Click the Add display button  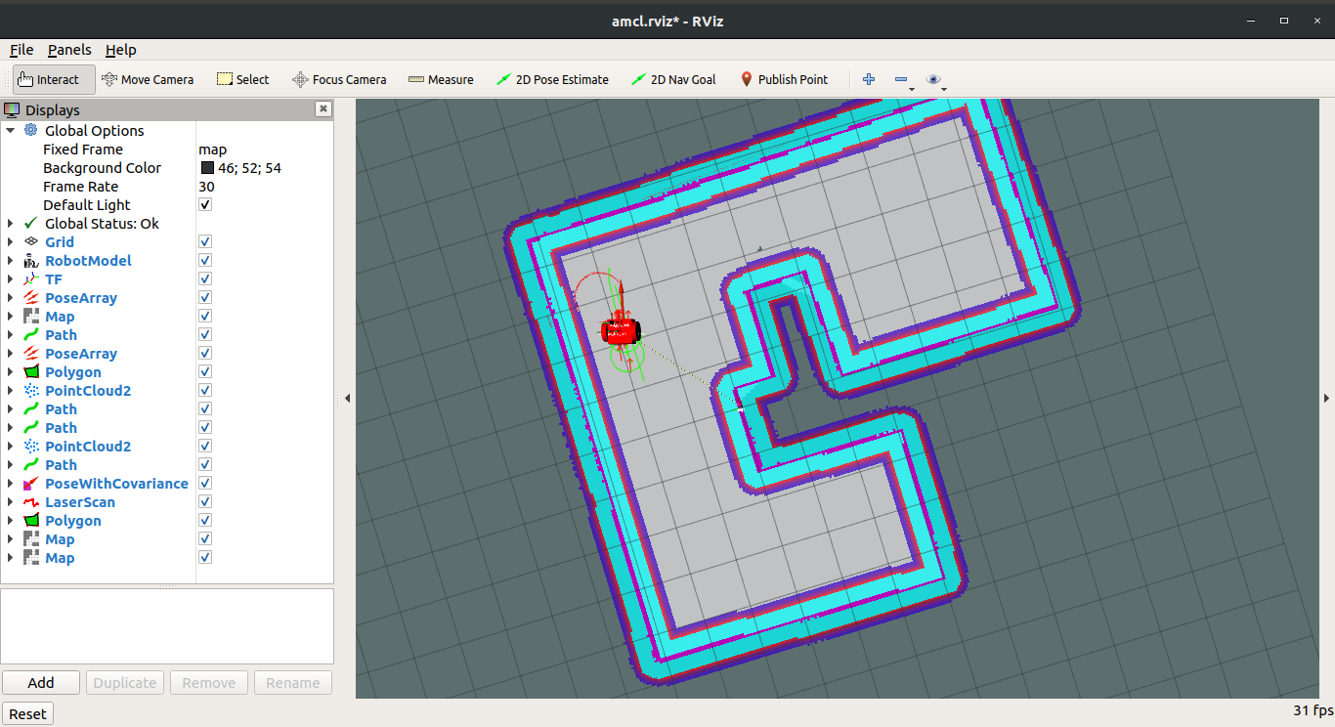(41, 683)
